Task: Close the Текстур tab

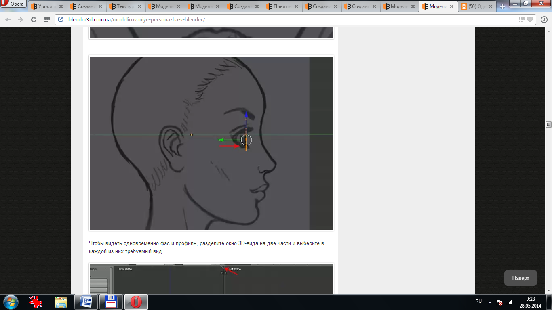Action: point(139,6)
